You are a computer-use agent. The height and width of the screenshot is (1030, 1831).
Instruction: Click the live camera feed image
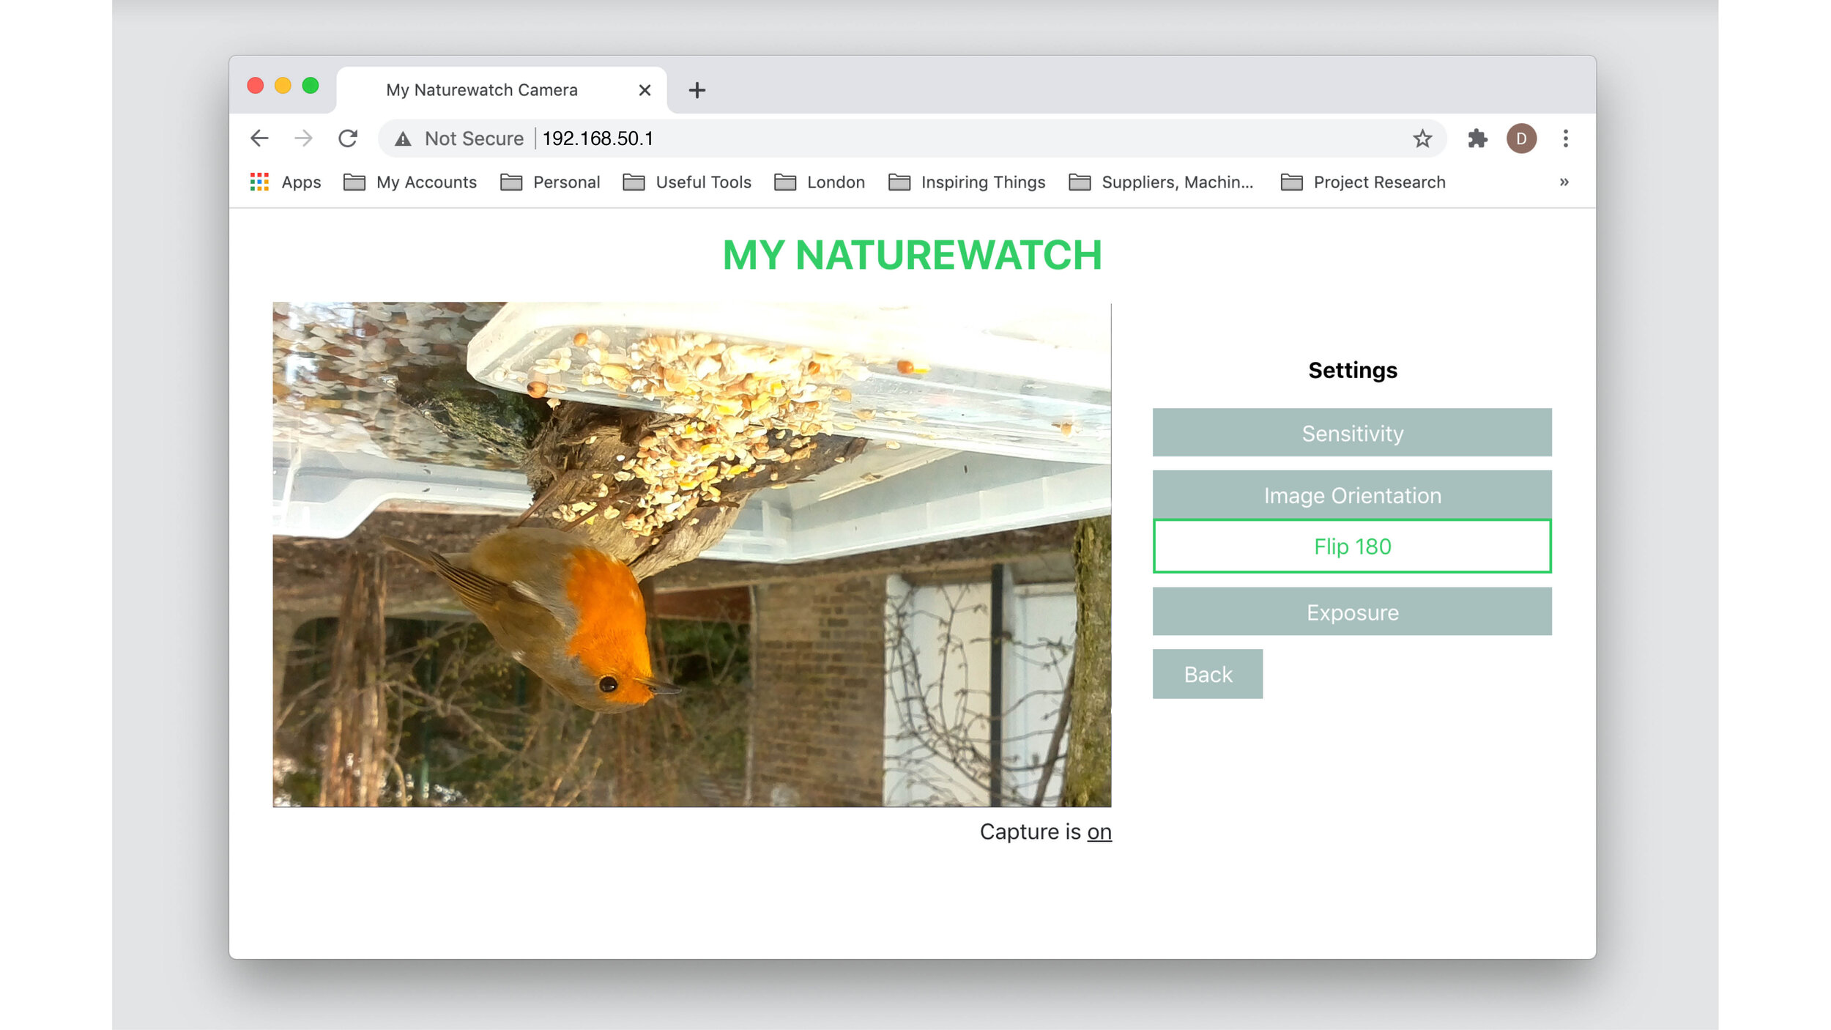point(692,555)
